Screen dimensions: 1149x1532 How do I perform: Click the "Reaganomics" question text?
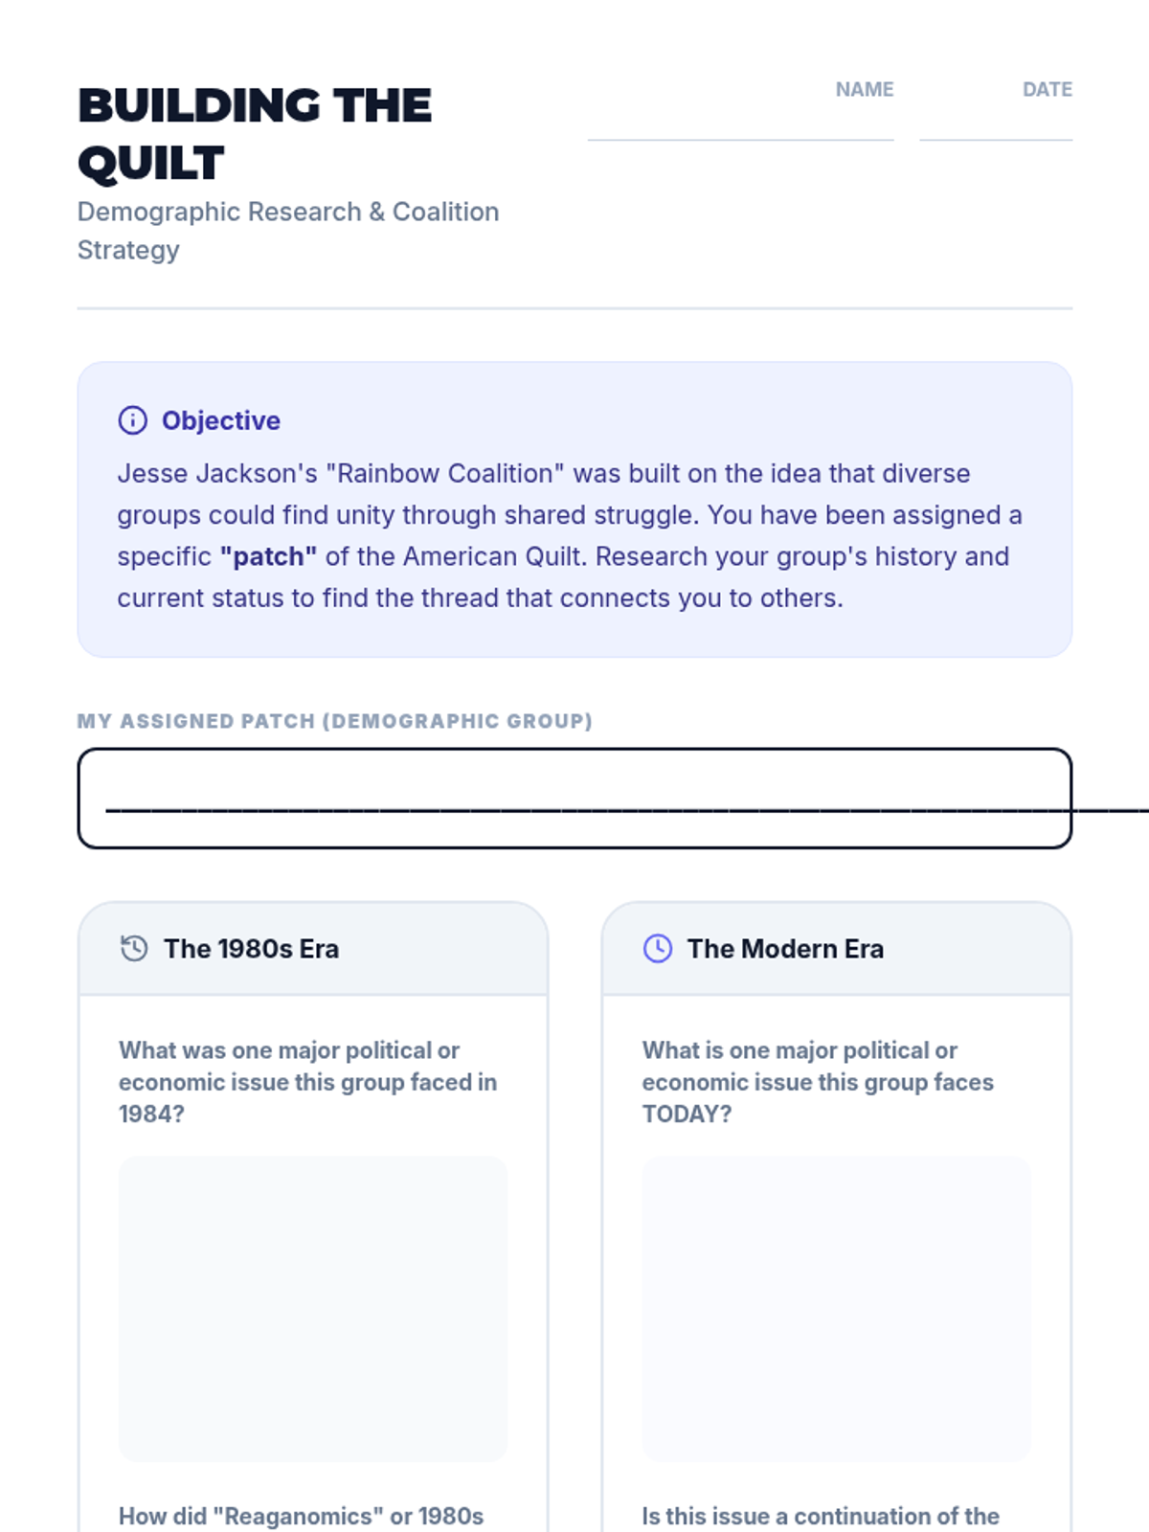(301, 1516)
